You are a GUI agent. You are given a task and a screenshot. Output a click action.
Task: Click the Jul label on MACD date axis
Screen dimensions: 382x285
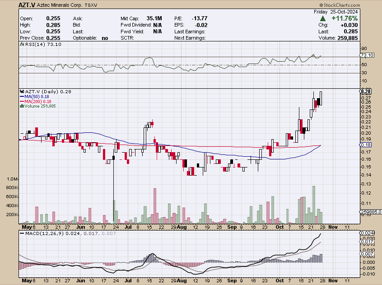coord(128,280)
